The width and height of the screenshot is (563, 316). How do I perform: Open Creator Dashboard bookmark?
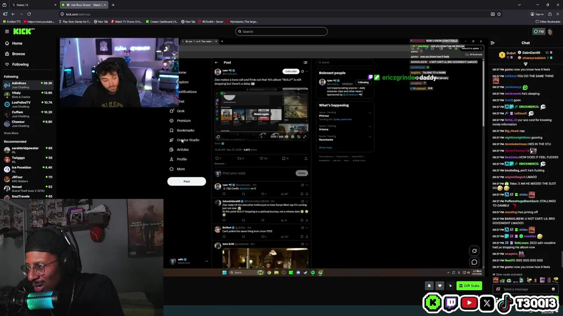click(x=161, y=22)
